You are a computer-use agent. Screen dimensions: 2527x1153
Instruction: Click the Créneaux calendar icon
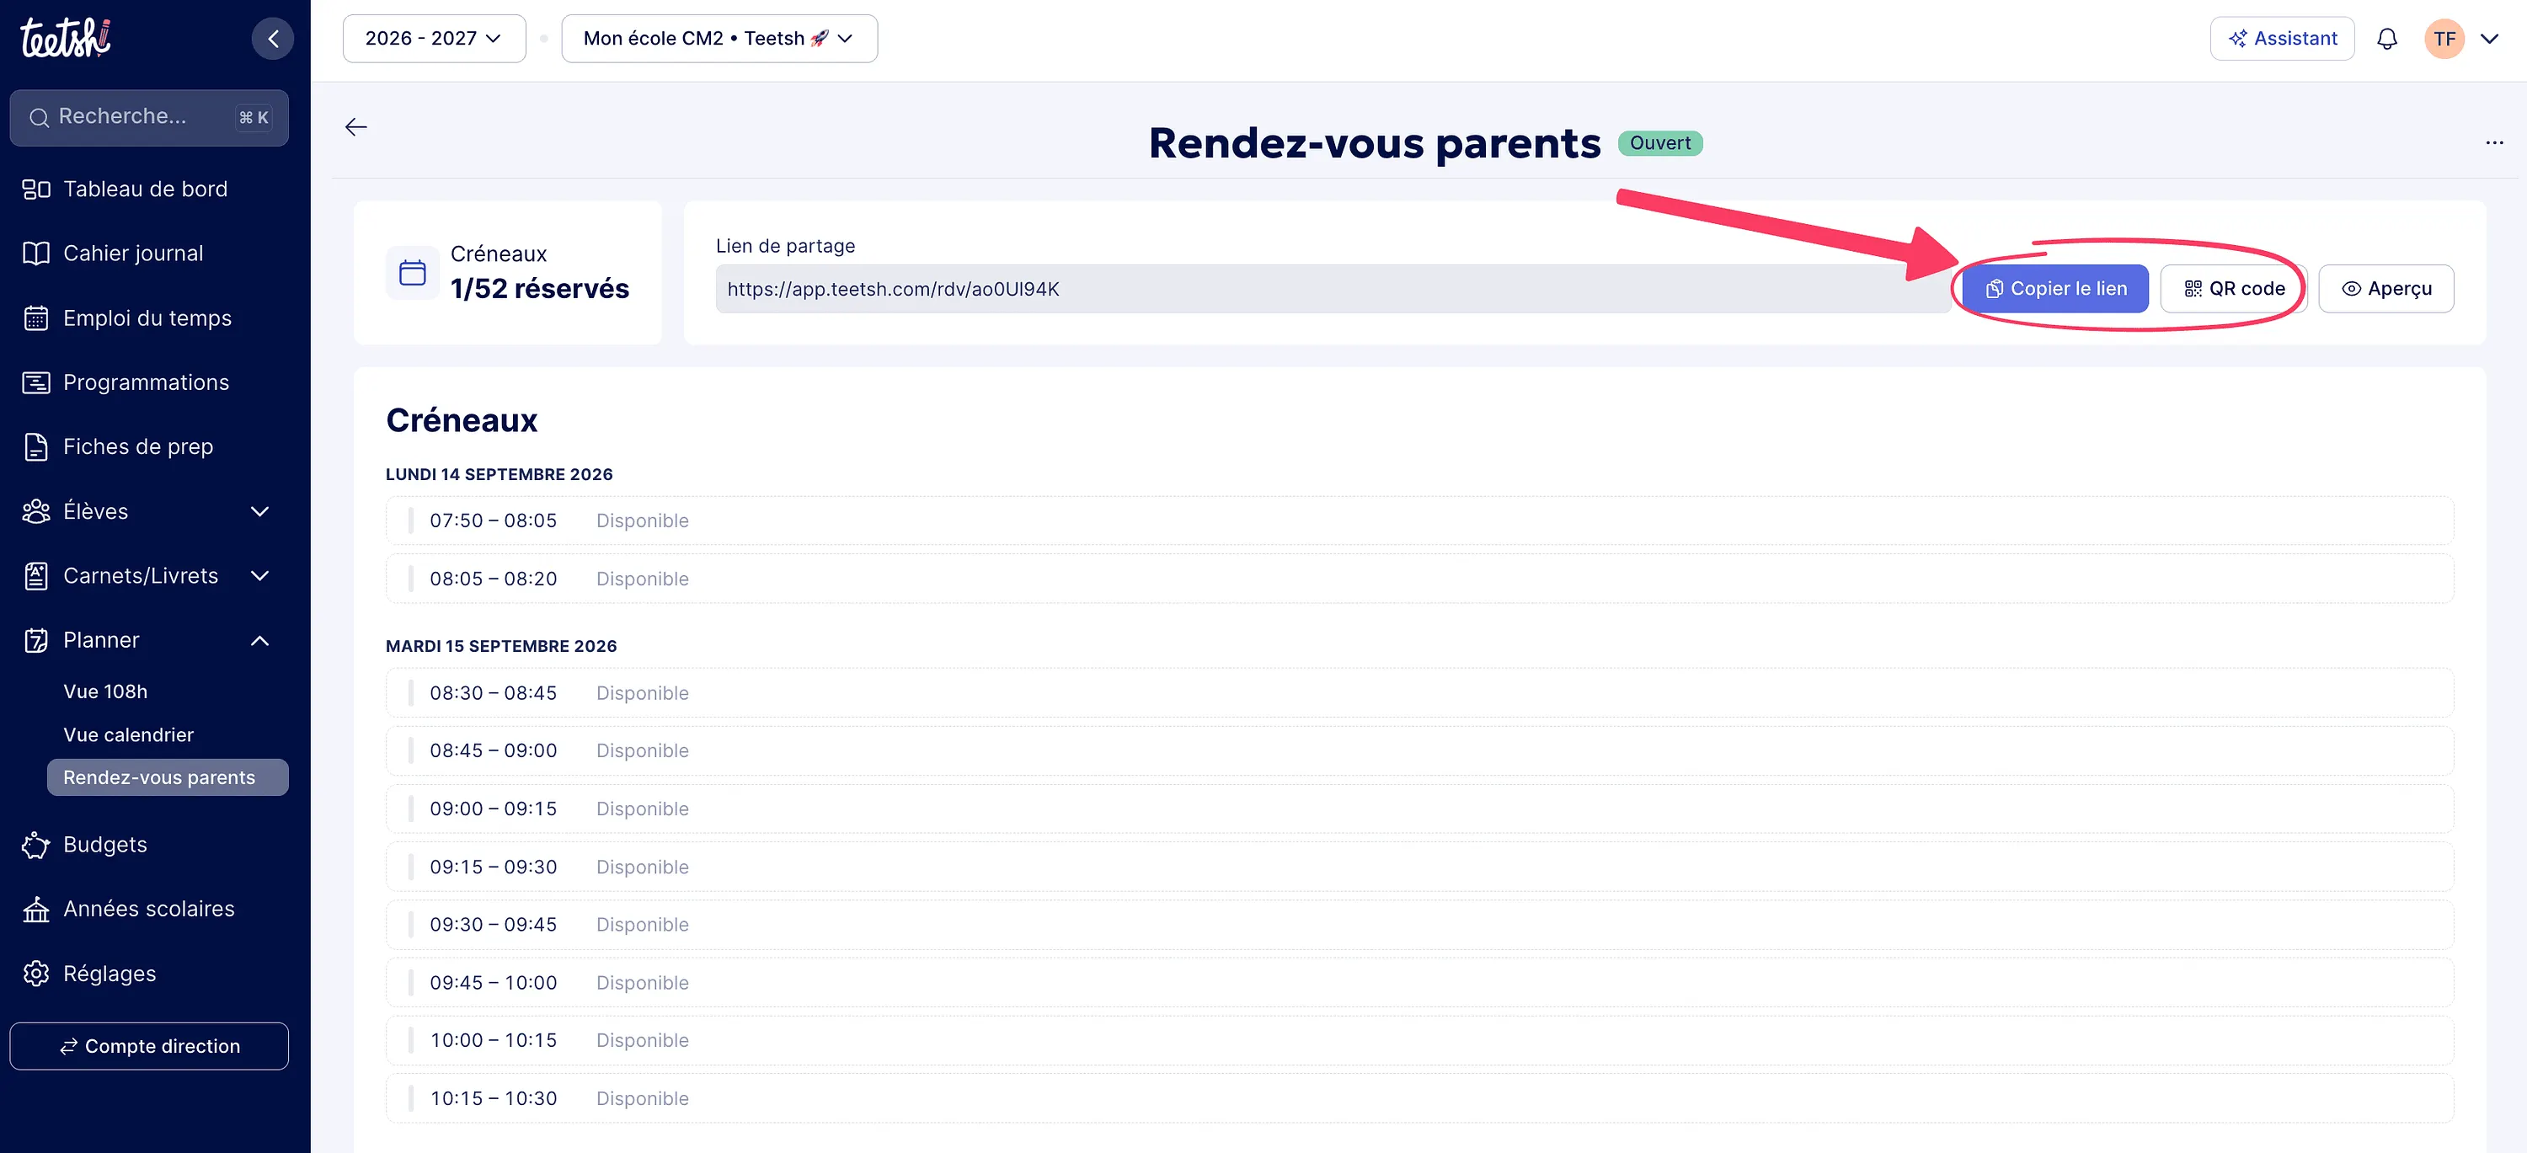click(x=412, y=273)
